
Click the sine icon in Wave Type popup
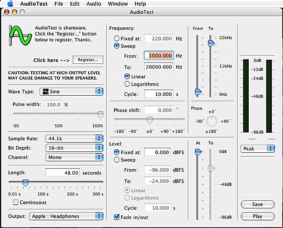45,92
